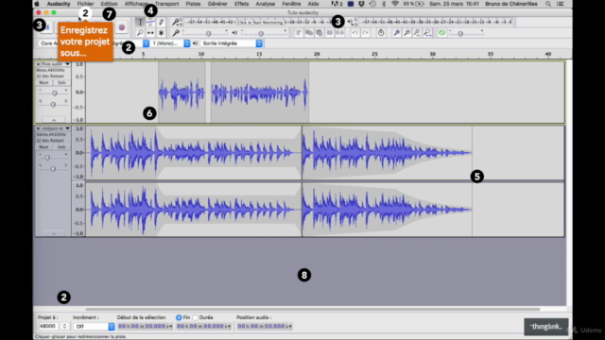This screenshot has height=340, width=605.
Task: Select the Envelope tool
Action: point(150,23)
